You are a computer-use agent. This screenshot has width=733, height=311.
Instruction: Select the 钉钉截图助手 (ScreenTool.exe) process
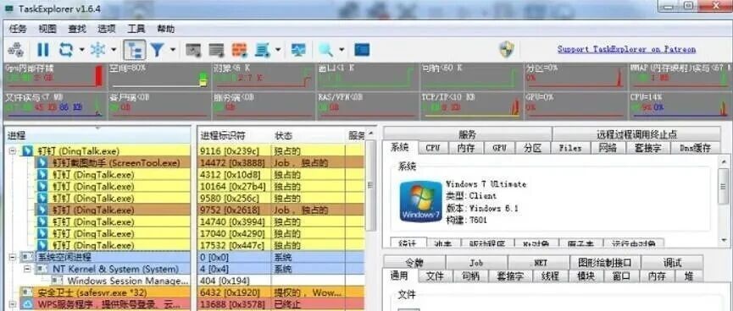click(x=116, y=163)
